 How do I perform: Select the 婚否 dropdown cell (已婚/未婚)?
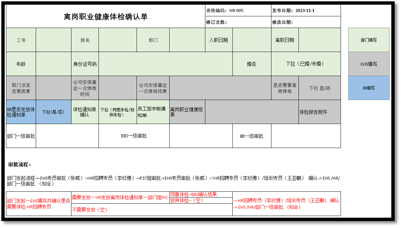click(x=306, y=64)
